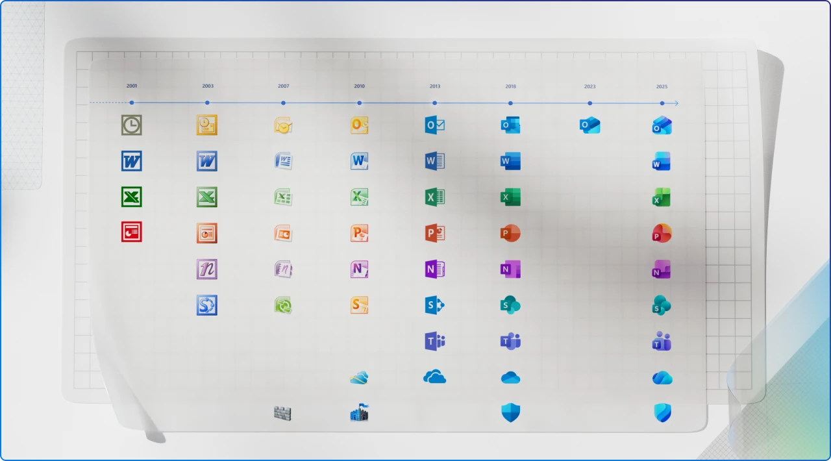Select the timeline dot under 2018
The height and width of the screenshot is (461, 831).
point(510,103)
